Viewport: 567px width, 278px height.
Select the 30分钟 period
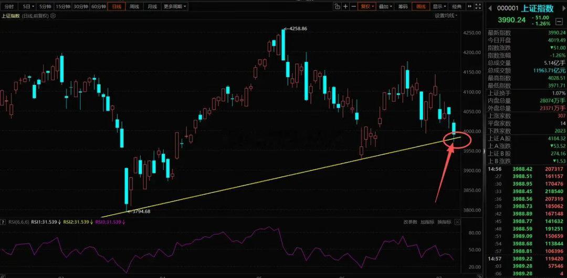point(81,6)
